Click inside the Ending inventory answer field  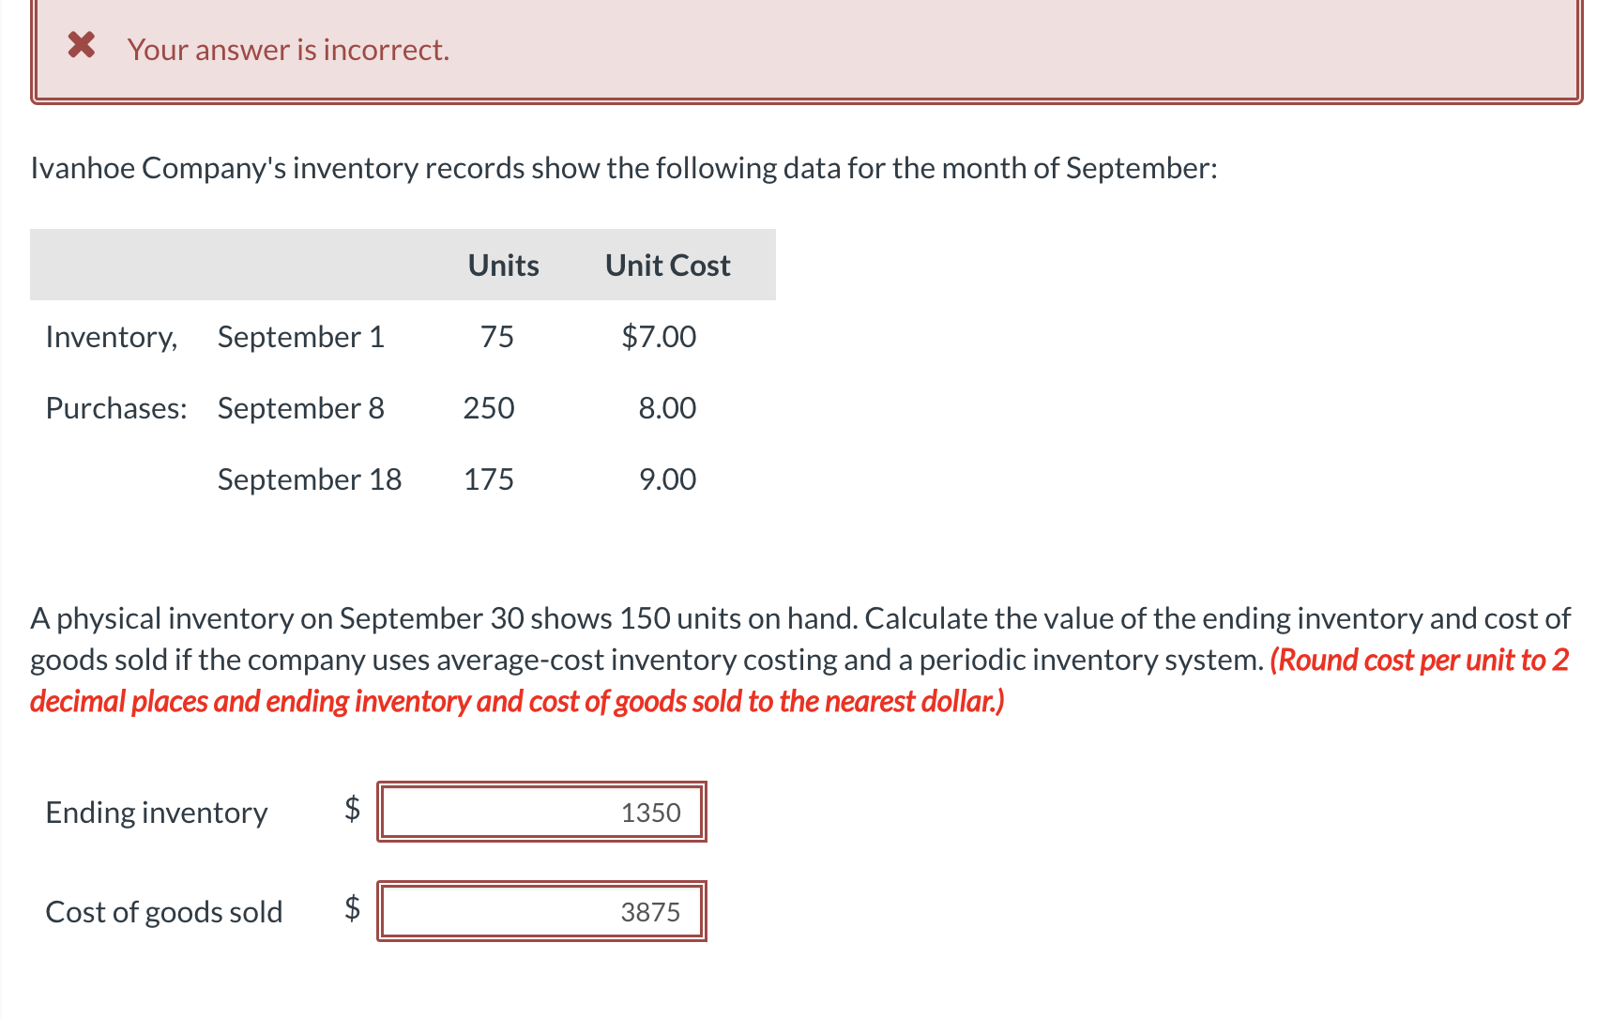pos(540,813)
